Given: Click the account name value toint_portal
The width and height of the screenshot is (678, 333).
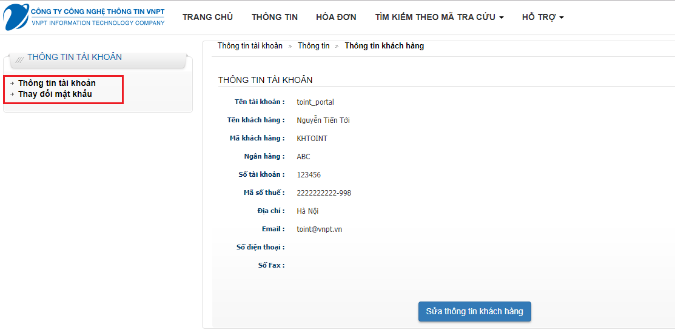Looking at the screenshot, I should point(315,102).
